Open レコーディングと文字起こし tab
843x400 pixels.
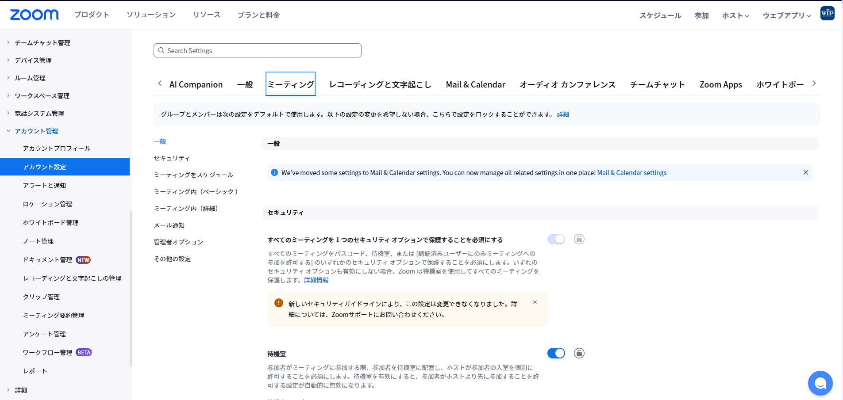[380, 84]
